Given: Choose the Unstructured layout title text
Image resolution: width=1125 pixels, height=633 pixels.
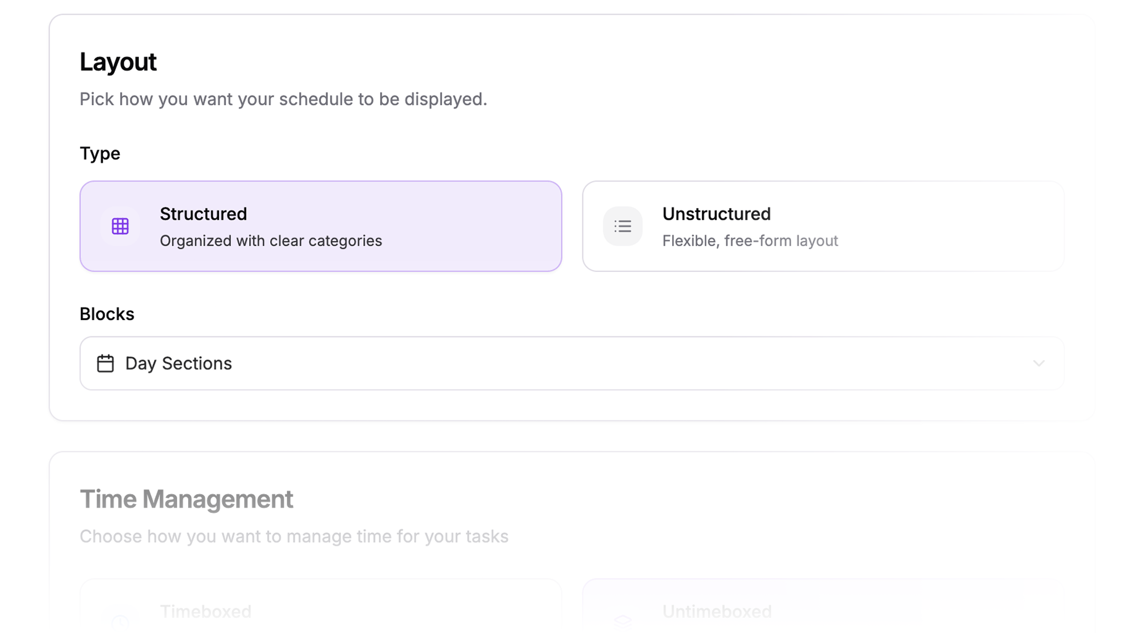Looking at the screenshot, I should point(716,214).
